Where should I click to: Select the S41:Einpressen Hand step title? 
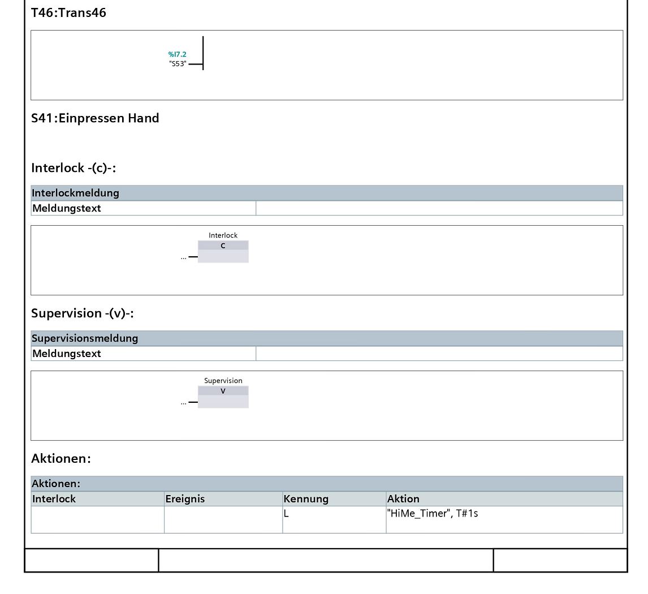click(x=95, y=118)
